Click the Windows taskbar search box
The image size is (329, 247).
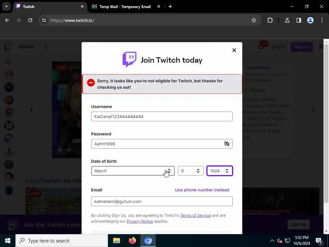click(x=62, y=241)
